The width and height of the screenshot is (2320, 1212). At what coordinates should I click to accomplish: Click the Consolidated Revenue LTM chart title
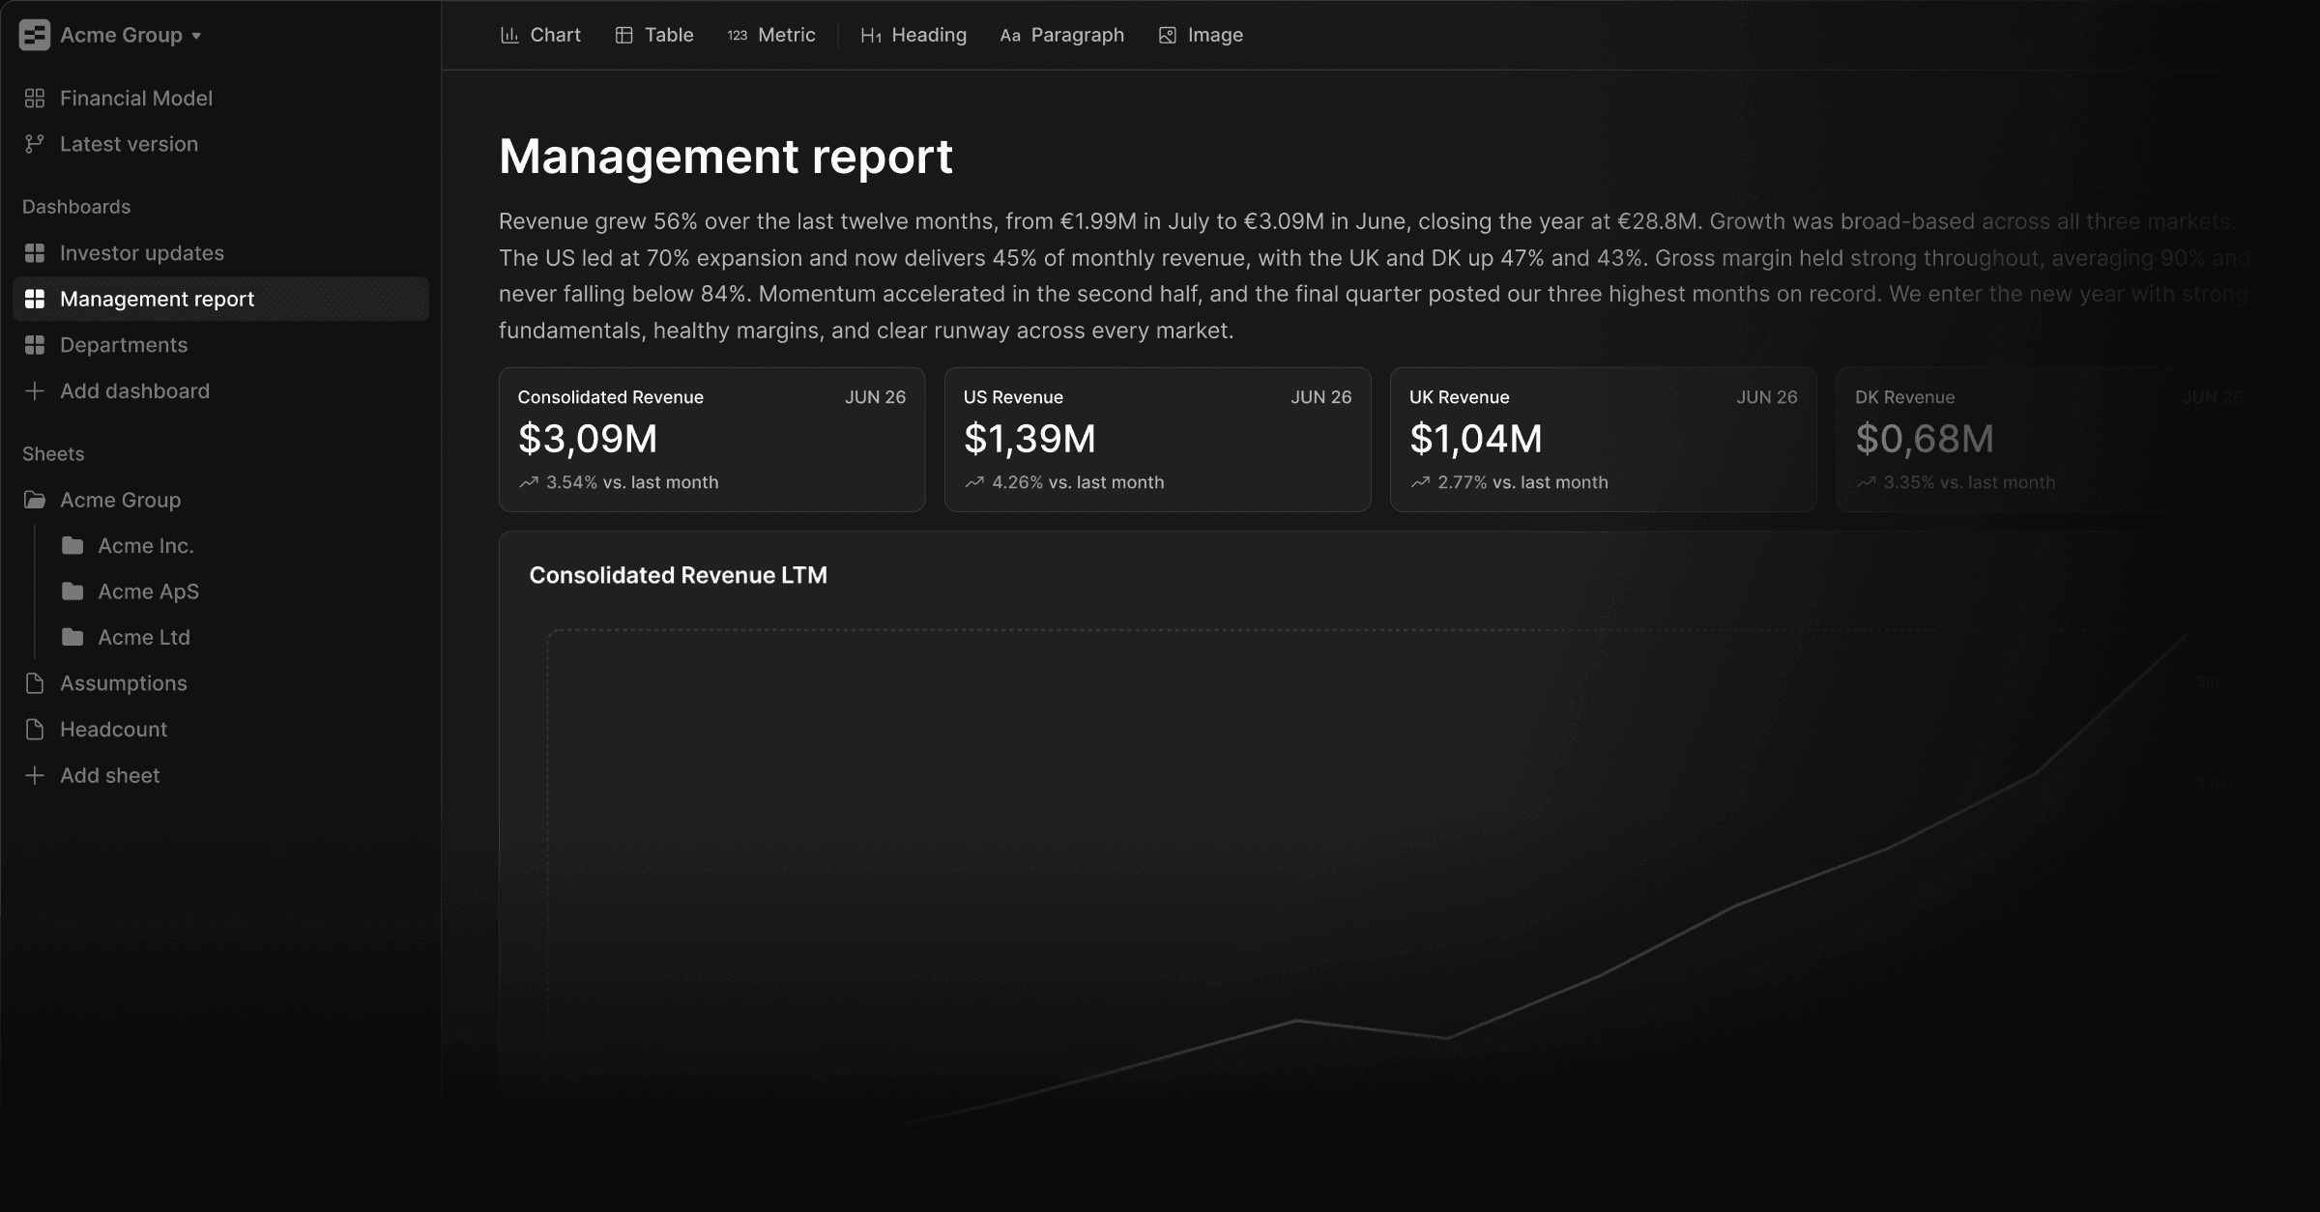click(x=679, y=575)
